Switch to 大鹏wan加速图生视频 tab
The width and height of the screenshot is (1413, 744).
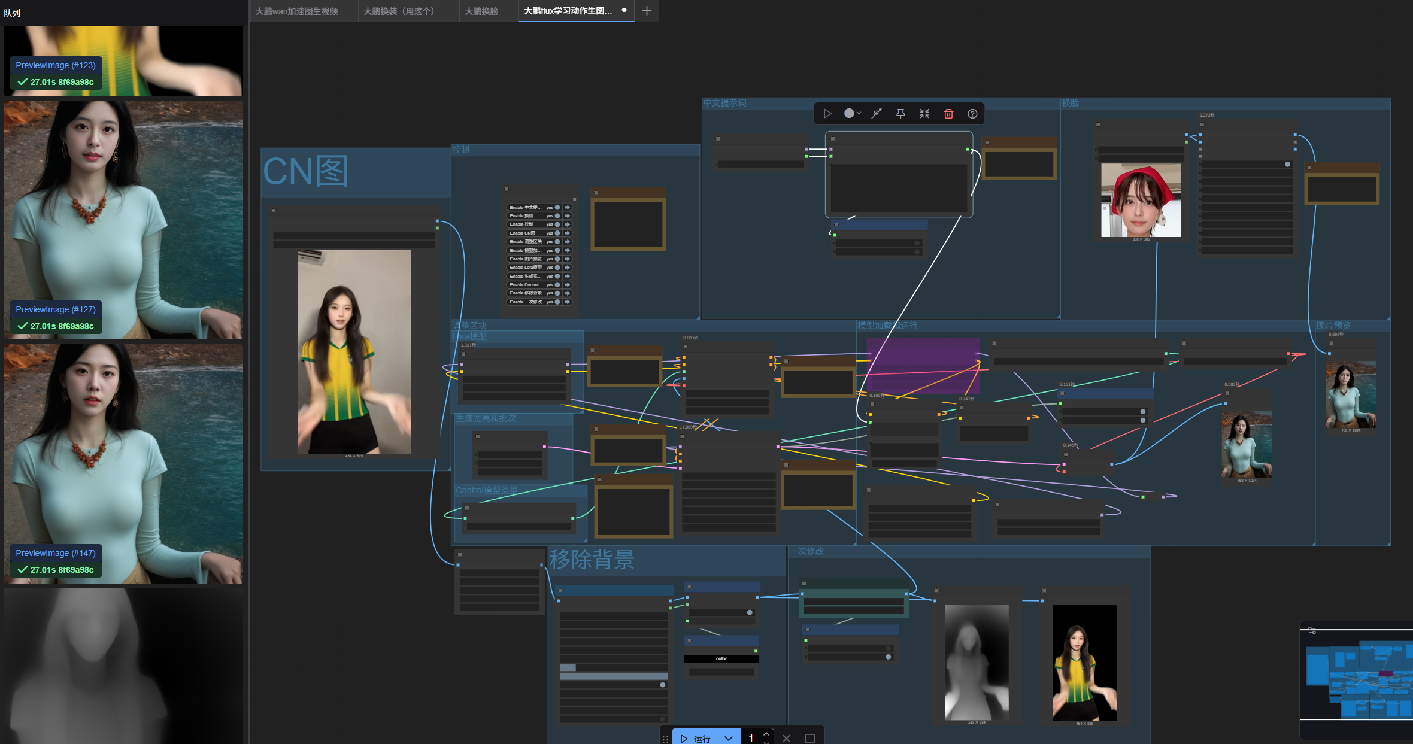pyautogui.click(x=297, y=11)
